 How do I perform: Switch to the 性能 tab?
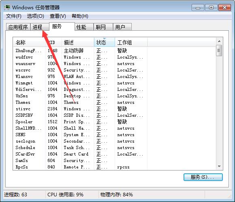click(84, 27)
